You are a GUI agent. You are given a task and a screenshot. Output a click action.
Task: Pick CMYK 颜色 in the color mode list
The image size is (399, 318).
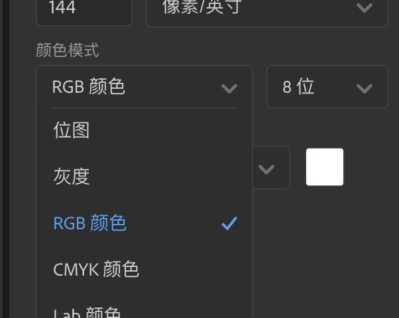pyautogui.click(x=144, y=269)
